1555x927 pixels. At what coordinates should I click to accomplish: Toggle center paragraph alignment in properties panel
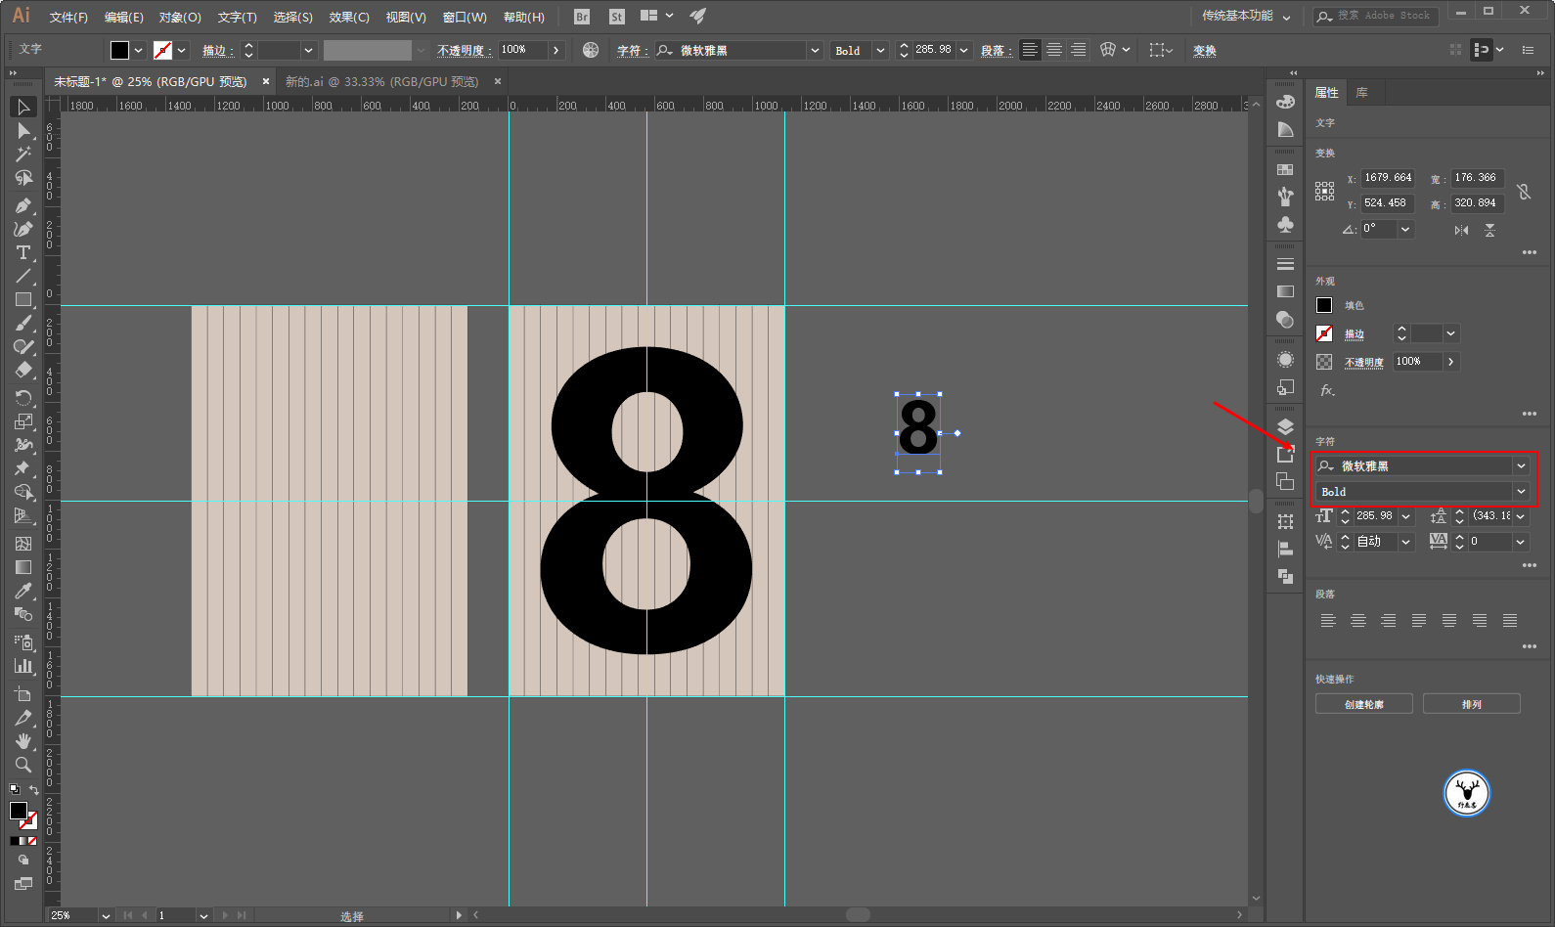tap(1357, 620)
